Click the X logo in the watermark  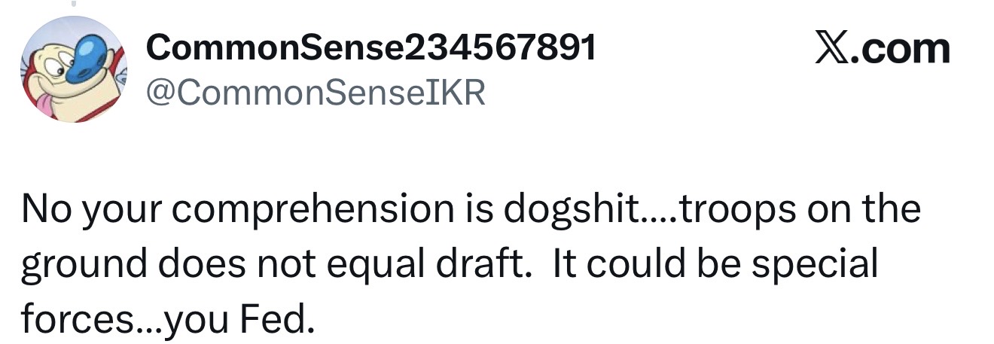[x=829, y=50]
